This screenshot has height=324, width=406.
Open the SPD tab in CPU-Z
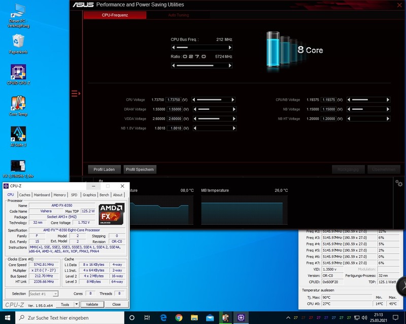74,195
